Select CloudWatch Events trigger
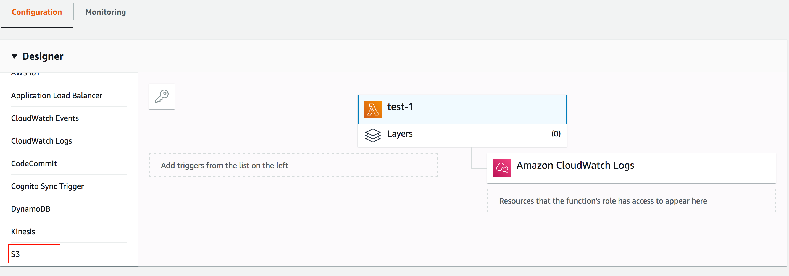This screenshot has height=276, width=789. point(45,118)
